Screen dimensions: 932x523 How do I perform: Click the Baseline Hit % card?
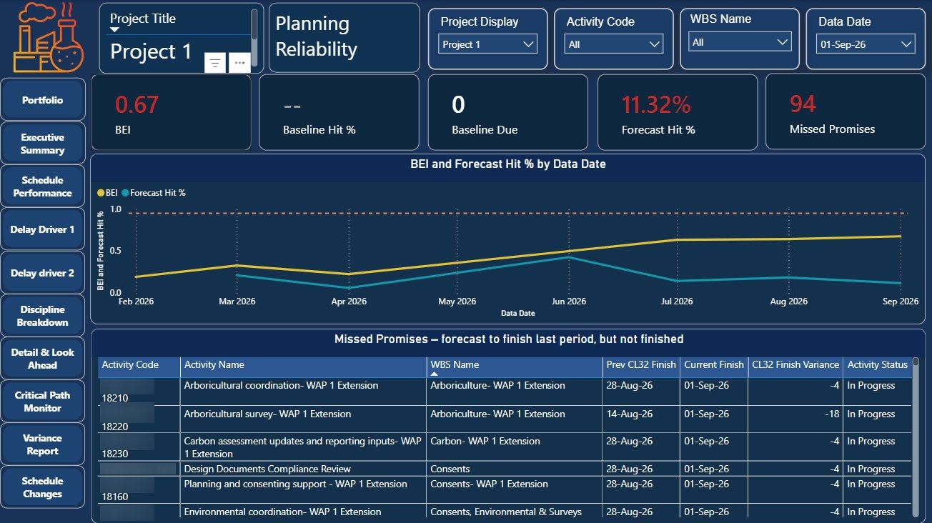point(339,113)
